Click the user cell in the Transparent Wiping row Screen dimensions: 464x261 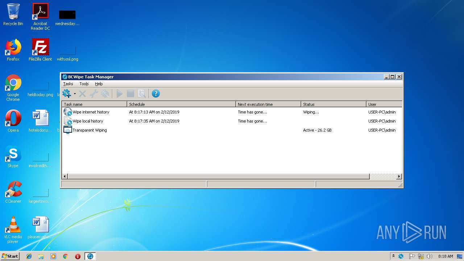[382, 130]
